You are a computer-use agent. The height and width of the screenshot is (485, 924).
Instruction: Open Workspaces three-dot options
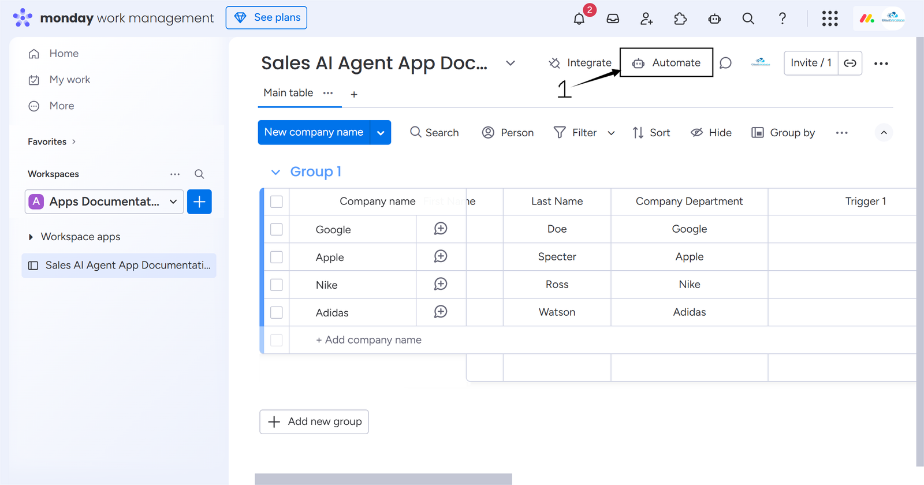click(175, 174)
